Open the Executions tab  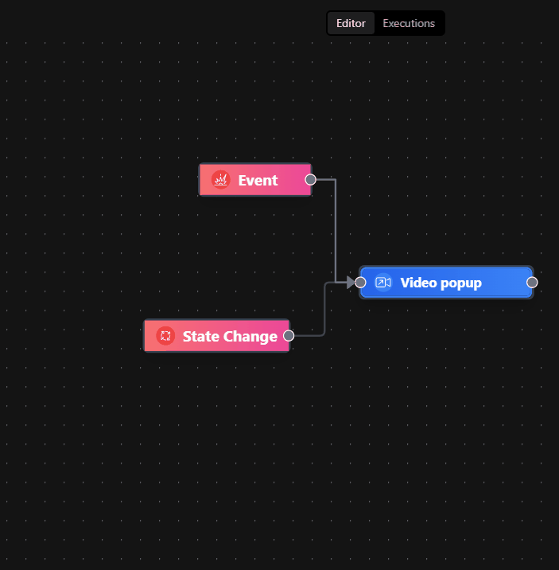point(409,23)
